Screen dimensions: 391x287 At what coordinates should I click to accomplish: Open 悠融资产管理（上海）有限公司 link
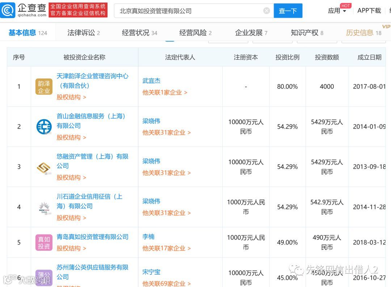coord(93,161)
